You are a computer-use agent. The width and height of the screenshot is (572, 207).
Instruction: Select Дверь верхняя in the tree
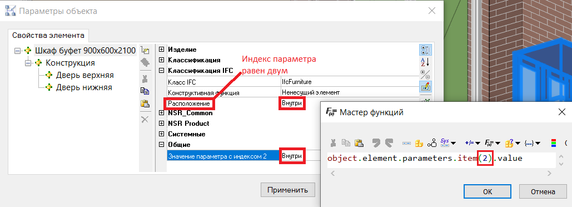[x=84, y=75]
